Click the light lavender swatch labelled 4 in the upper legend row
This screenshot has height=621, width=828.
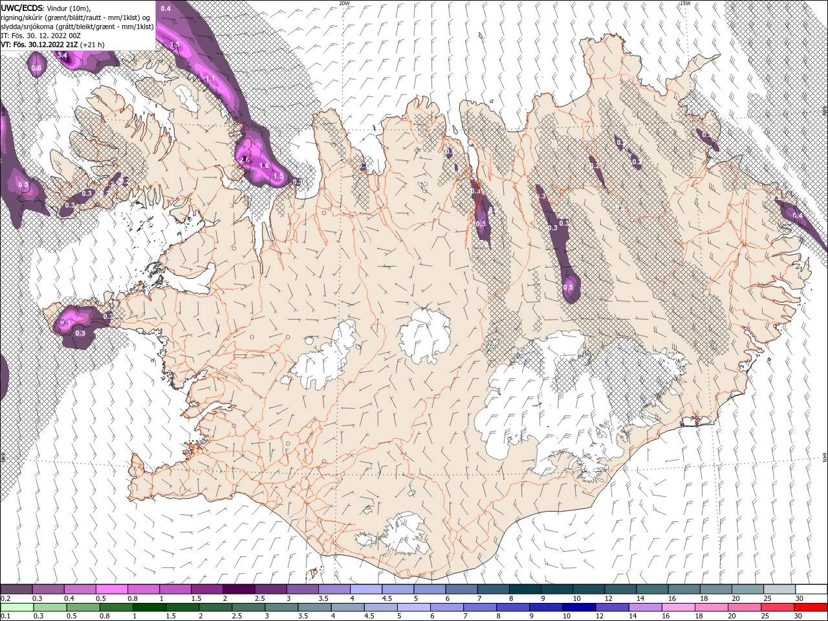click(x=365, y=589)
